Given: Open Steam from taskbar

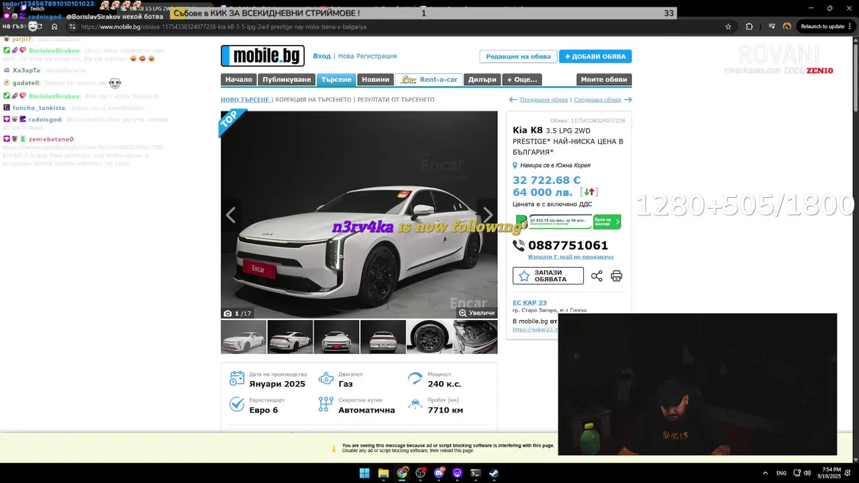Looking at the screenshot, I should 494,473.
